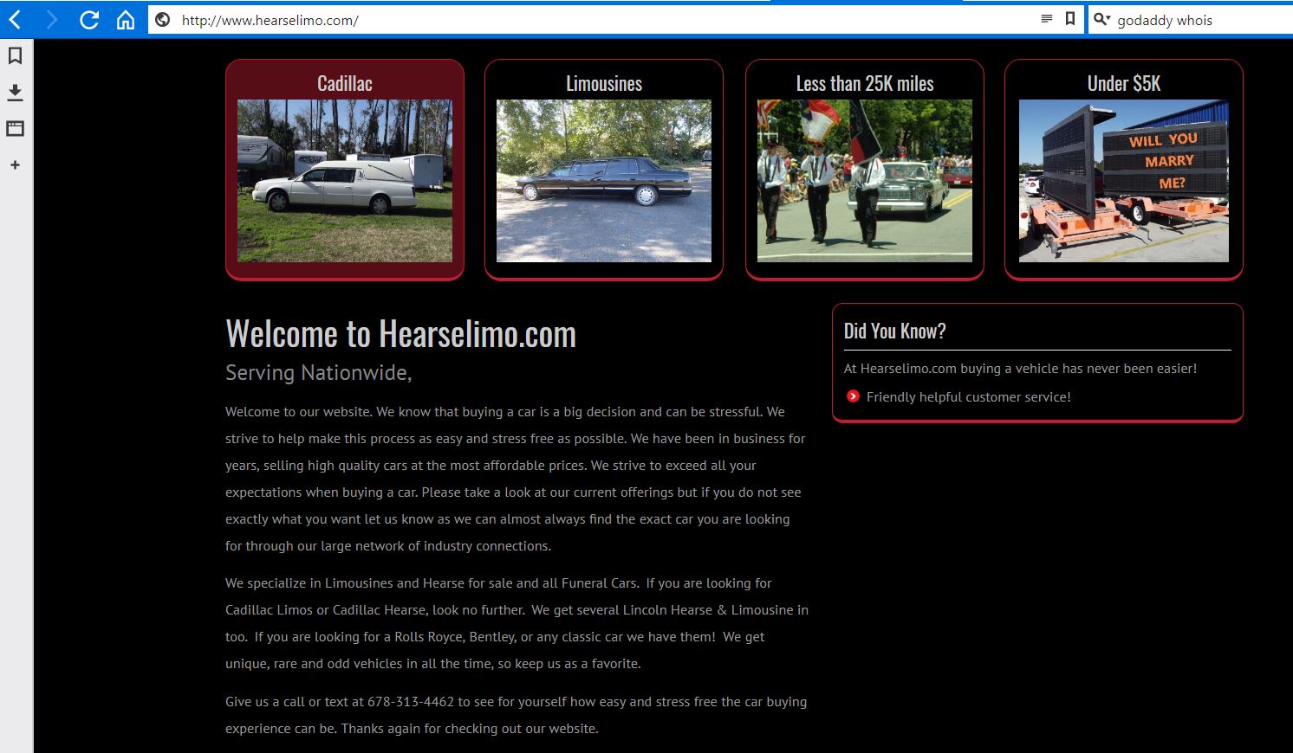Click the Did You Know? heading
Screen dimensions: 1293x753
(895, 331)
